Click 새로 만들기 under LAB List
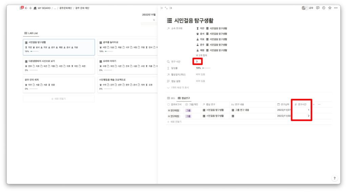347x192 pixels. 59,99
